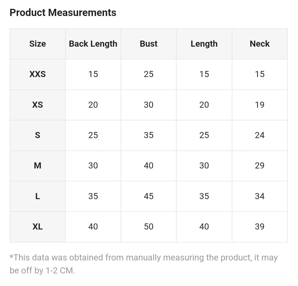Select the Neck column header

[260, 44]
